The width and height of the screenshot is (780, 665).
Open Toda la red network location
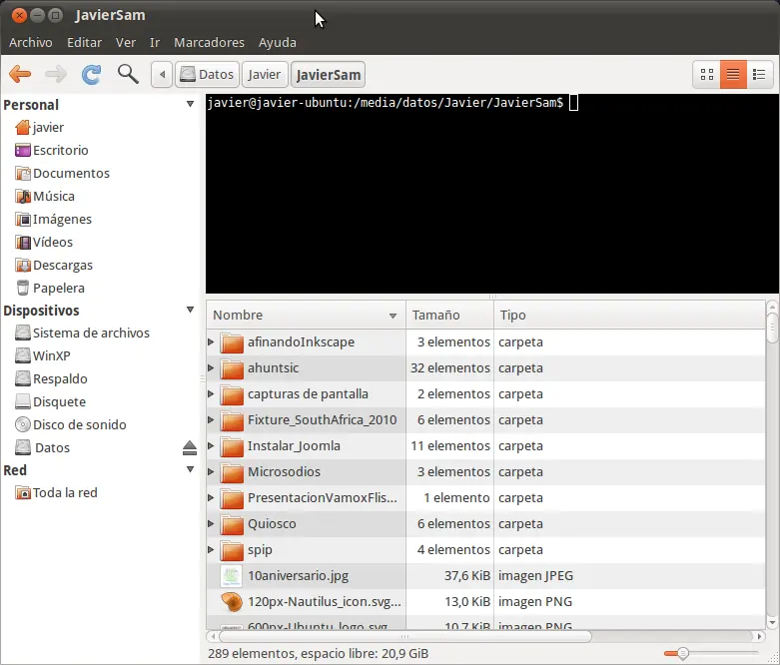(x=65, y=492)
